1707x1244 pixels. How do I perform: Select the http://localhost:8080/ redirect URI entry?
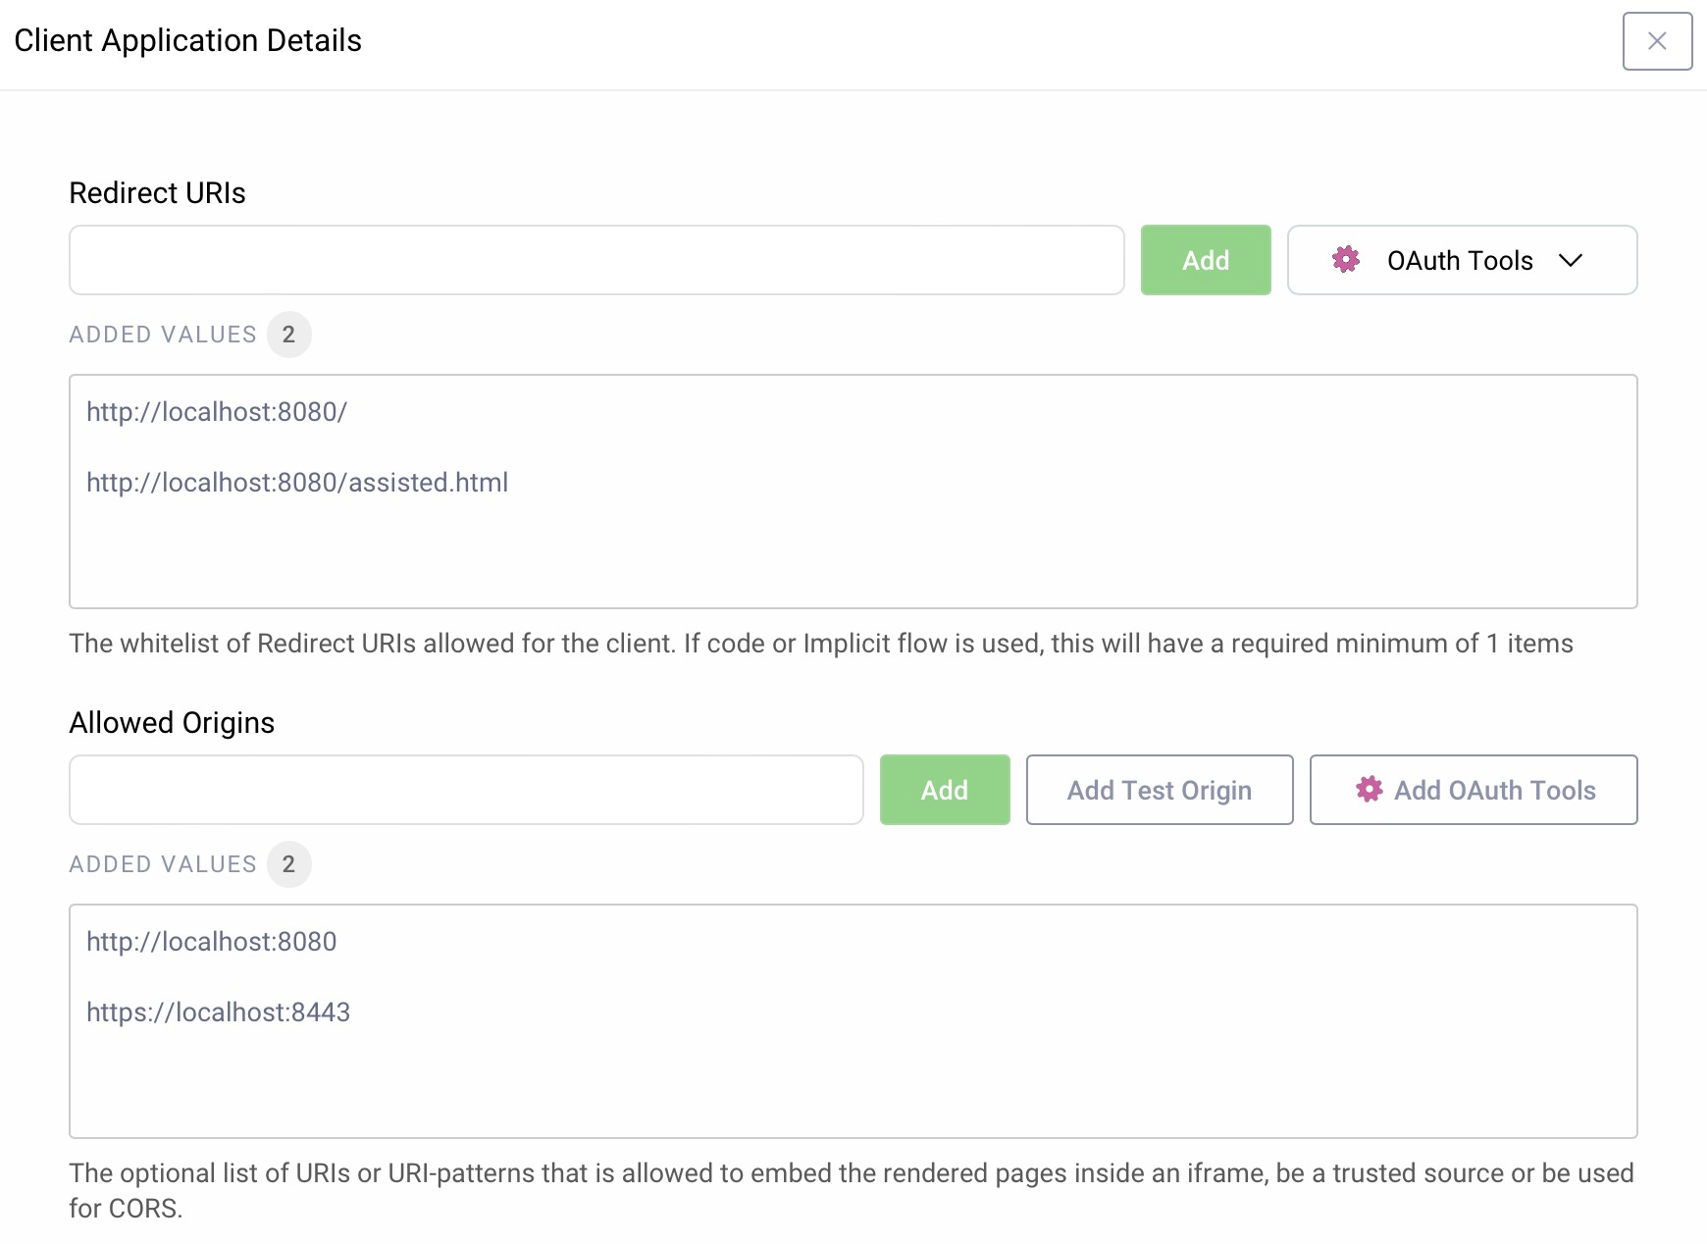(x=217, y=412)
